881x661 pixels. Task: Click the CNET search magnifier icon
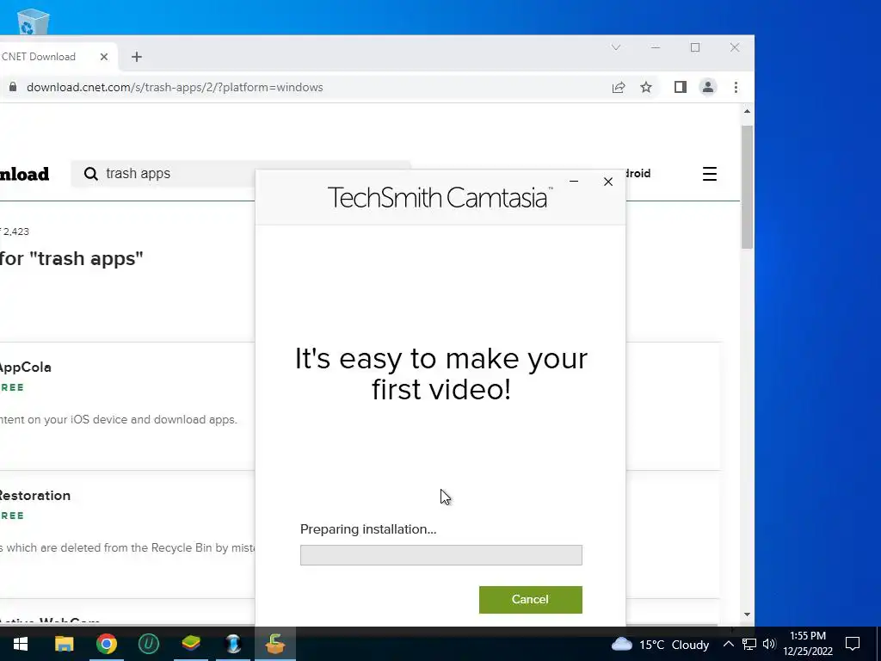tap(90, 174)
